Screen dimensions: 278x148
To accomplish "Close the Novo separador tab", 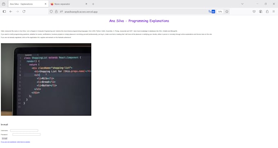I will tap(86, 4).
